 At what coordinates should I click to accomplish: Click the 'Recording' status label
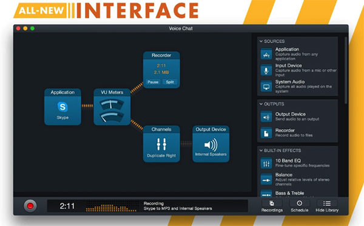153,204
